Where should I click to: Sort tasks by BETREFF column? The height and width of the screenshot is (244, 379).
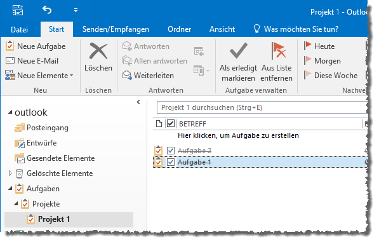tap(192, 124)
